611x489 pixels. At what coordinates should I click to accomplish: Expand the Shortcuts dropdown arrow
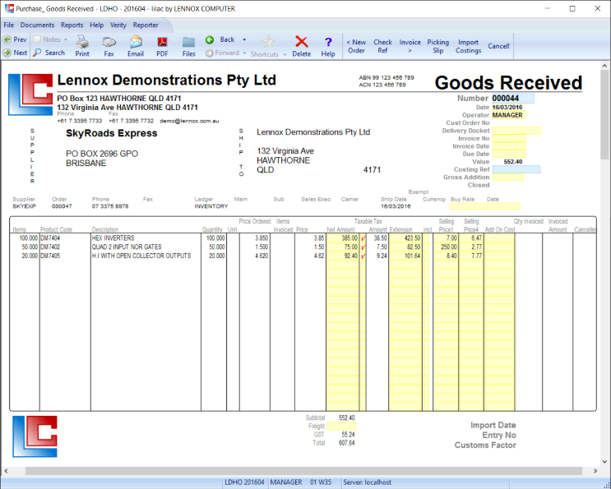pos(285,54)
